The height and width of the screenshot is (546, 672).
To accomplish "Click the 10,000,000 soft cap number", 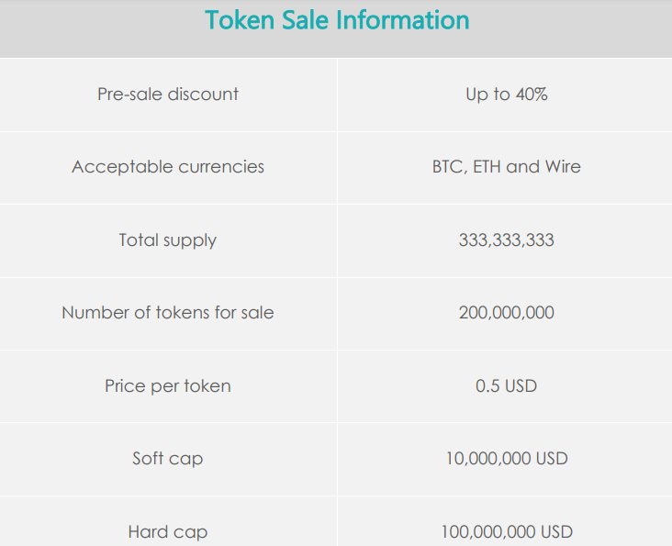I will click(486, 459).
